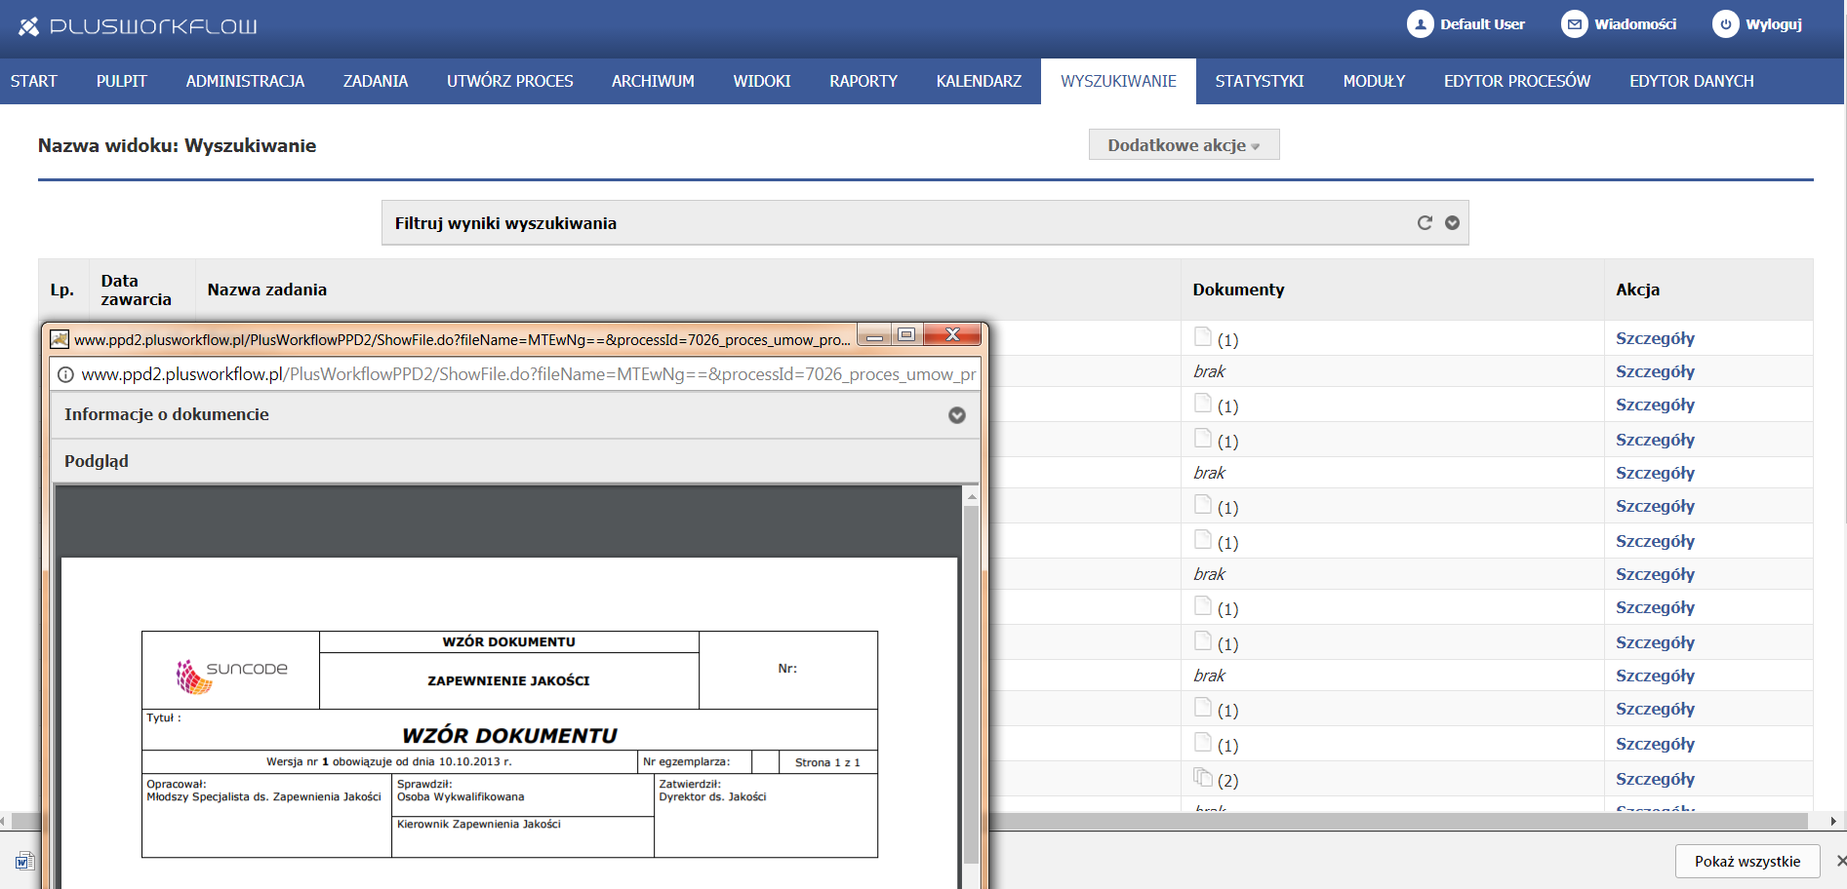Click site info icon in popup address bar

[x=65, y=374]
